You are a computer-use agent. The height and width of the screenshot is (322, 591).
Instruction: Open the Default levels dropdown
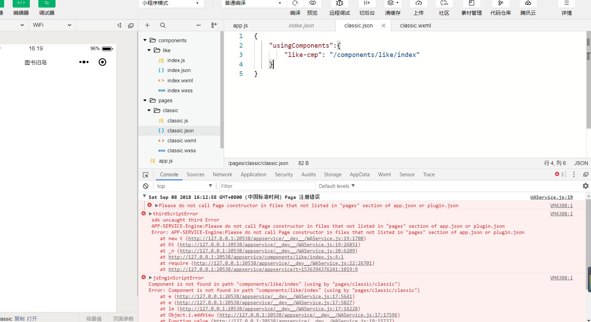336,186
